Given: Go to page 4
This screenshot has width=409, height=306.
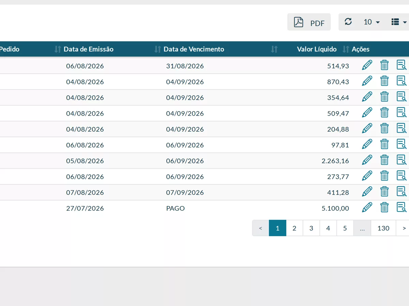Looking at the screenshot, I should (x=328, y=228).
